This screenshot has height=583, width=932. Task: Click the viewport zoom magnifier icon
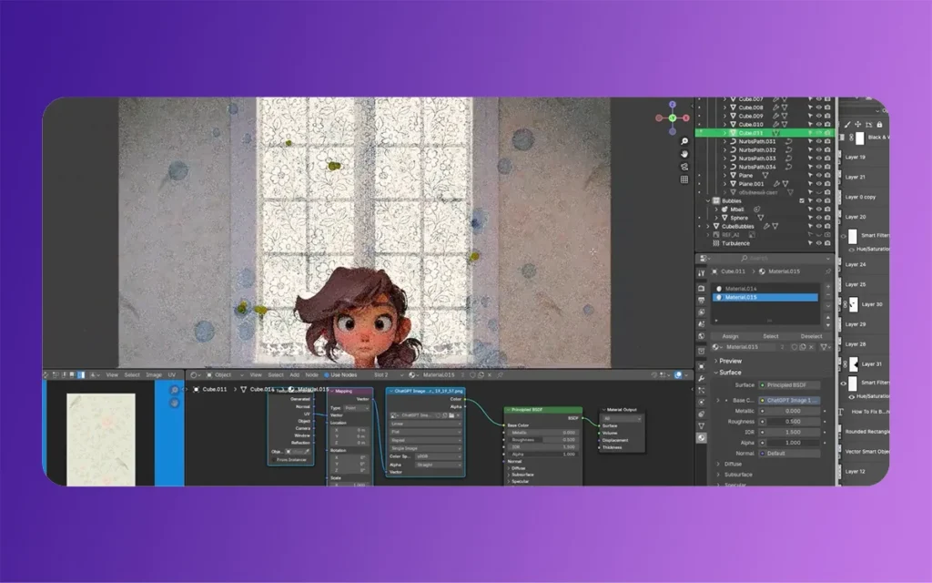point(684,141)
